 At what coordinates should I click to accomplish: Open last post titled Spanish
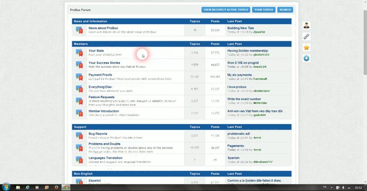point(233,158)
